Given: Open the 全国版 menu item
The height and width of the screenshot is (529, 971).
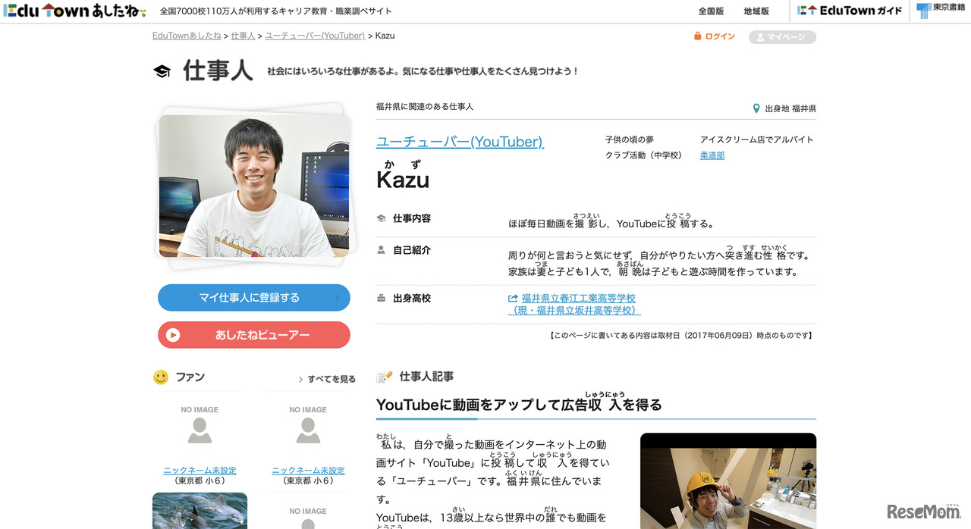Looking at the screenshot, I should [x=711, y=11].
